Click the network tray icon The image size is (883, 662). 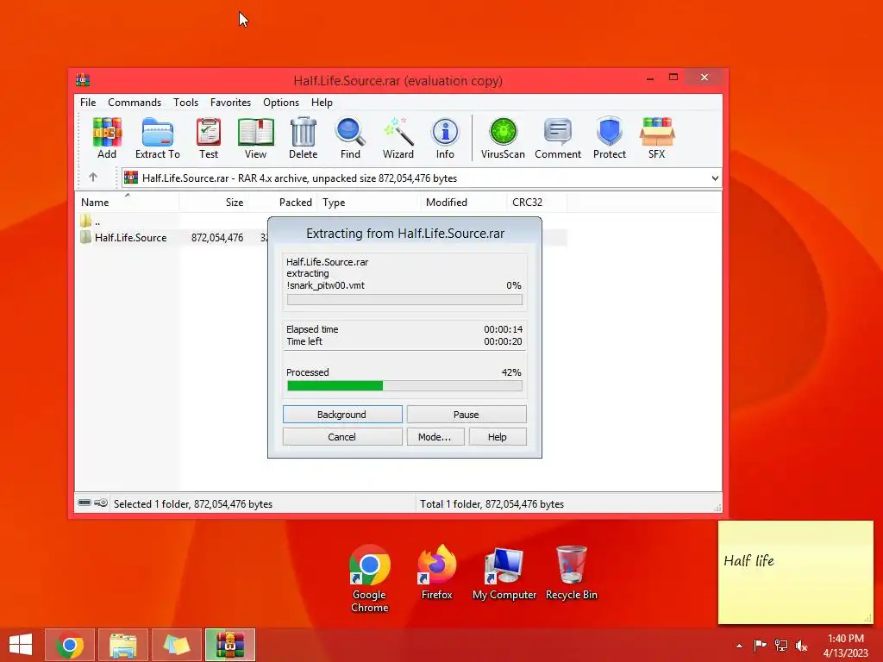781,646
